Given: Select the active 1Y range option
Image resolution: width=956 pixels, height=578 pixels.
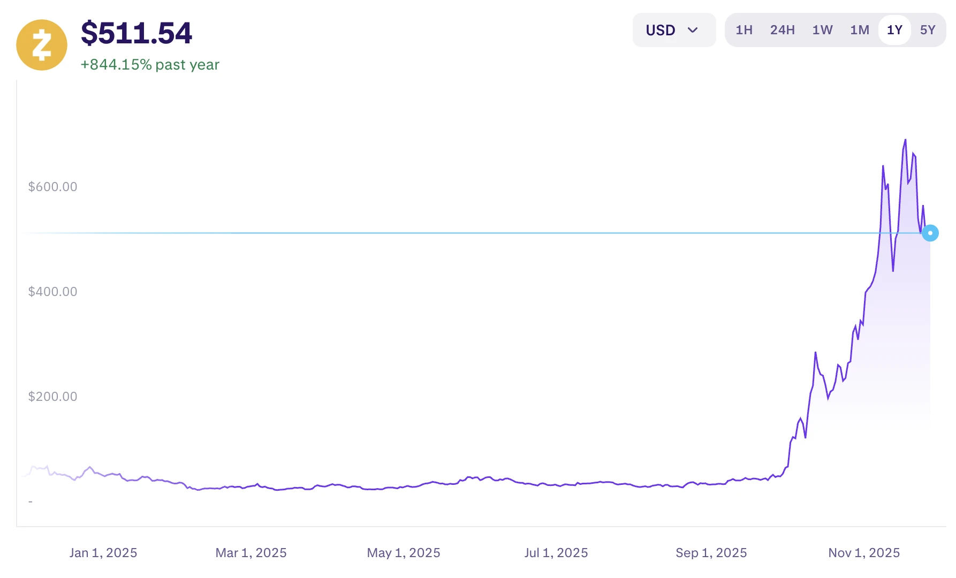Looking at the screenshot, I should 894,30.
